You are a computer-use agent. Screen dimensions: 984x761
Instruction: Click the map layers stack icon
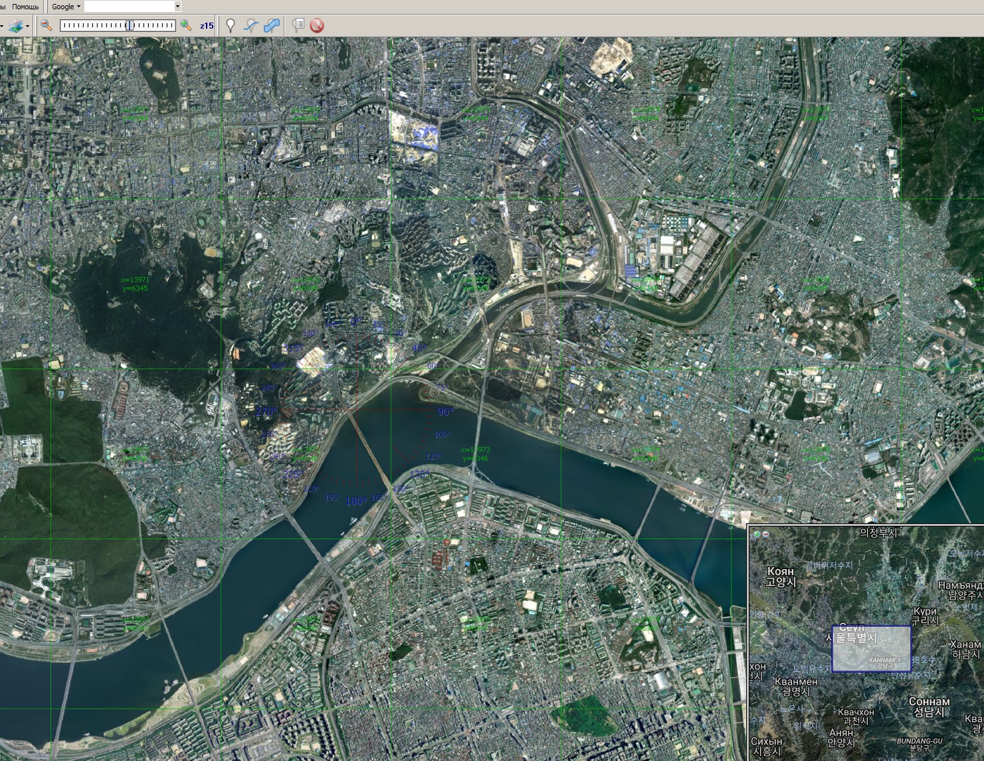coord(15,26)
